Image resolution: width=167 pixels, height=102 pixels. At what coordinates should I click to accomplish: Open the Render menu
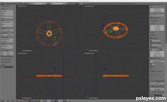coord(15,4)
